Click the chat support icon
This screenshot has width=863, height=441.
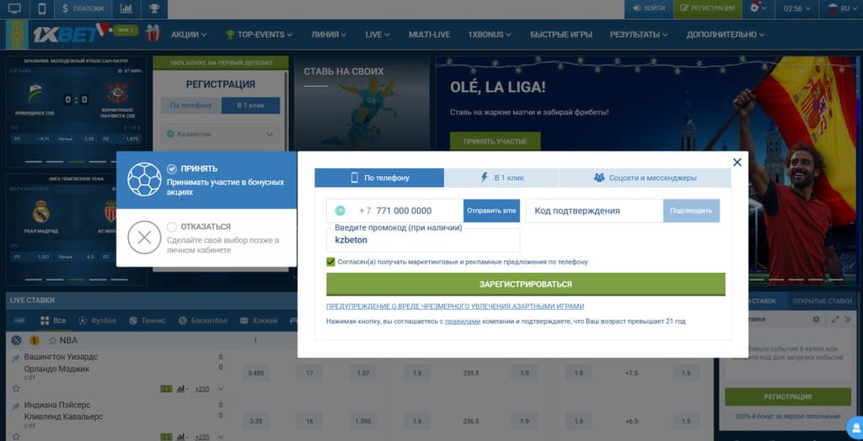click(855, 428)
